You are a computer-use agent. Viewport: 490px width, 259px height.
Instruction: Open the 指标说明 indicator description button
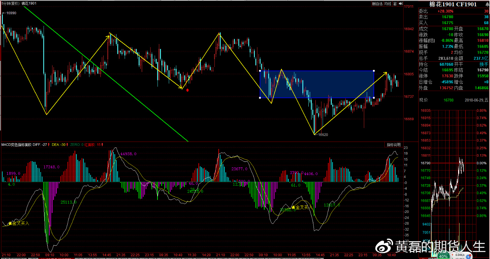pyautogui.click(x=393, y=145)
